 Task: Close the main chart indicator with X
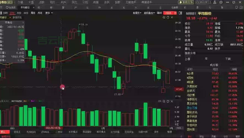(x=172, y=17)
